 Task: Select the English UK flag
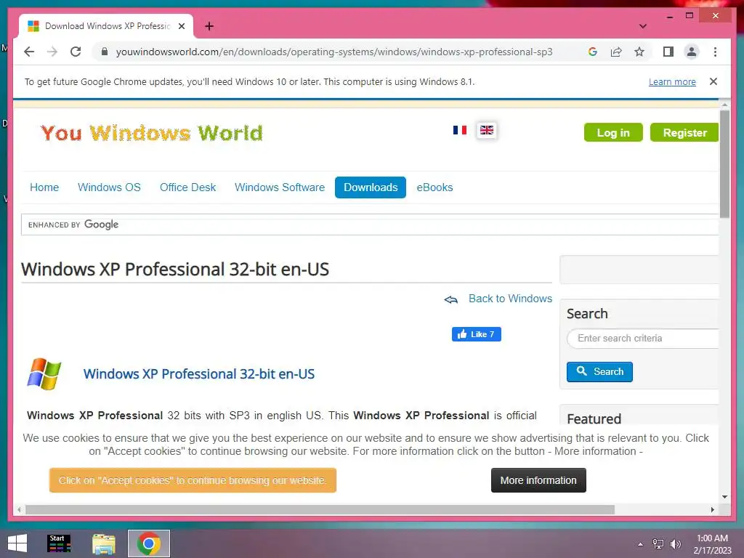tap(487, 130)
